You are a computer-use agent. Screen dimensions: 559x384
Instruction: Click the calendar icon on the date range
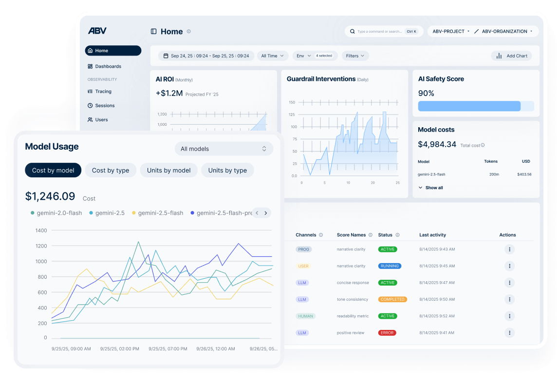click(166, 56)
